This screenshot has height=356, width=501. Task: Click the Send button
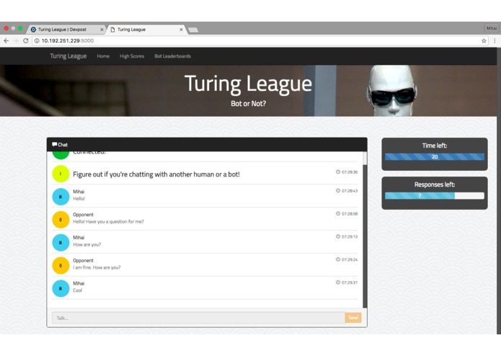[353, 318]
